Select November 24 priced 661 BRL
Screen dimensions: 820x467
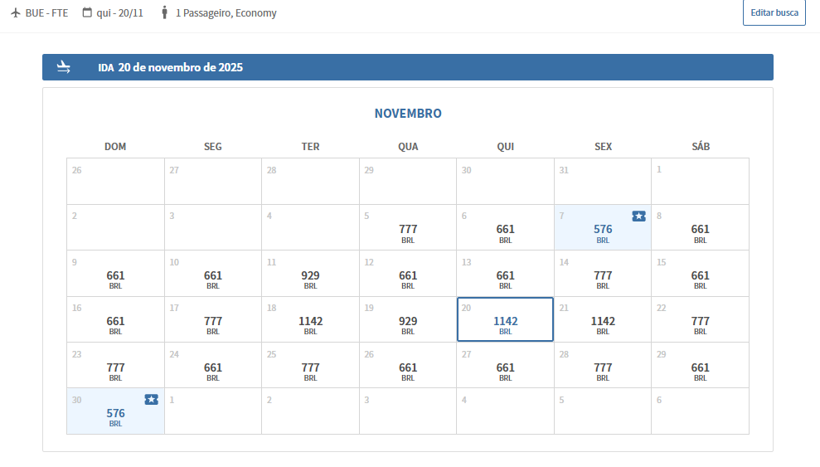pyautogui.click(x=213, y=365)
